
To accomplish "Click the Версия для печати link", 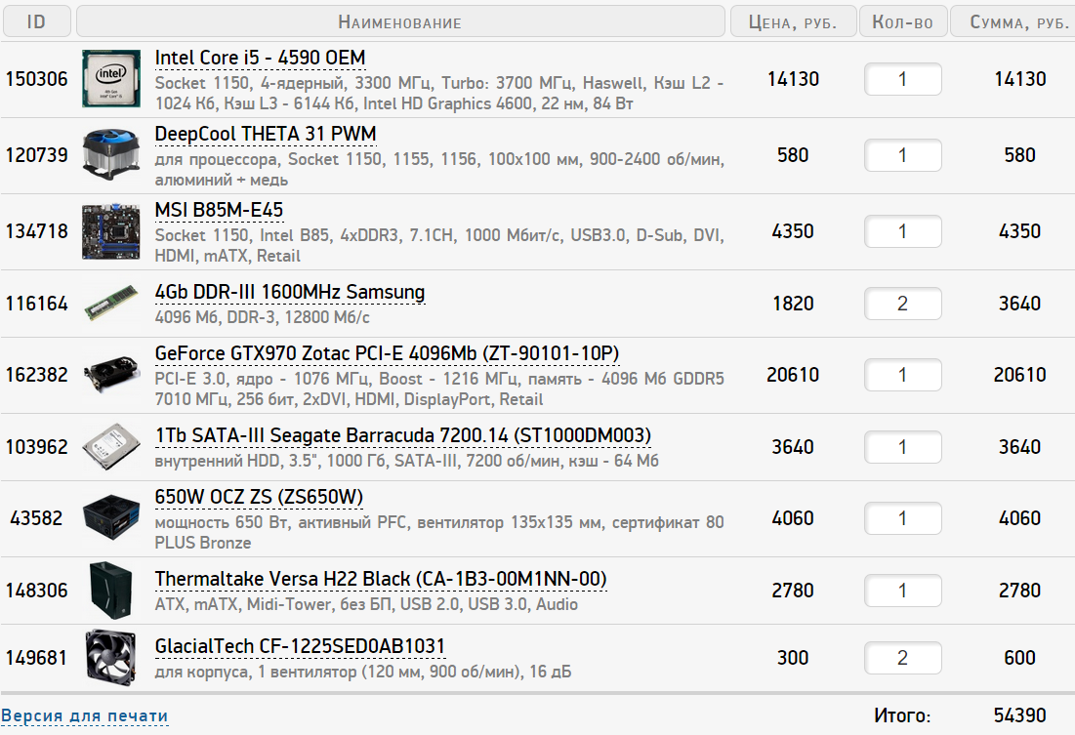I will coord(84,716).
